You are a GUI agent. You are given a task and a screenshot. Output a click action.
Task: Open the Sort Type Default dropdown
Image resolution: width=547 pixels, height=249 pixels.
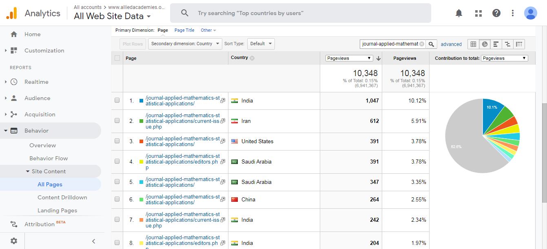click(261, 44)
